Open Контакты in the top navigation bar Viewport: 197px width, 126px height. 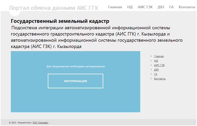click(x=187, y=7)
